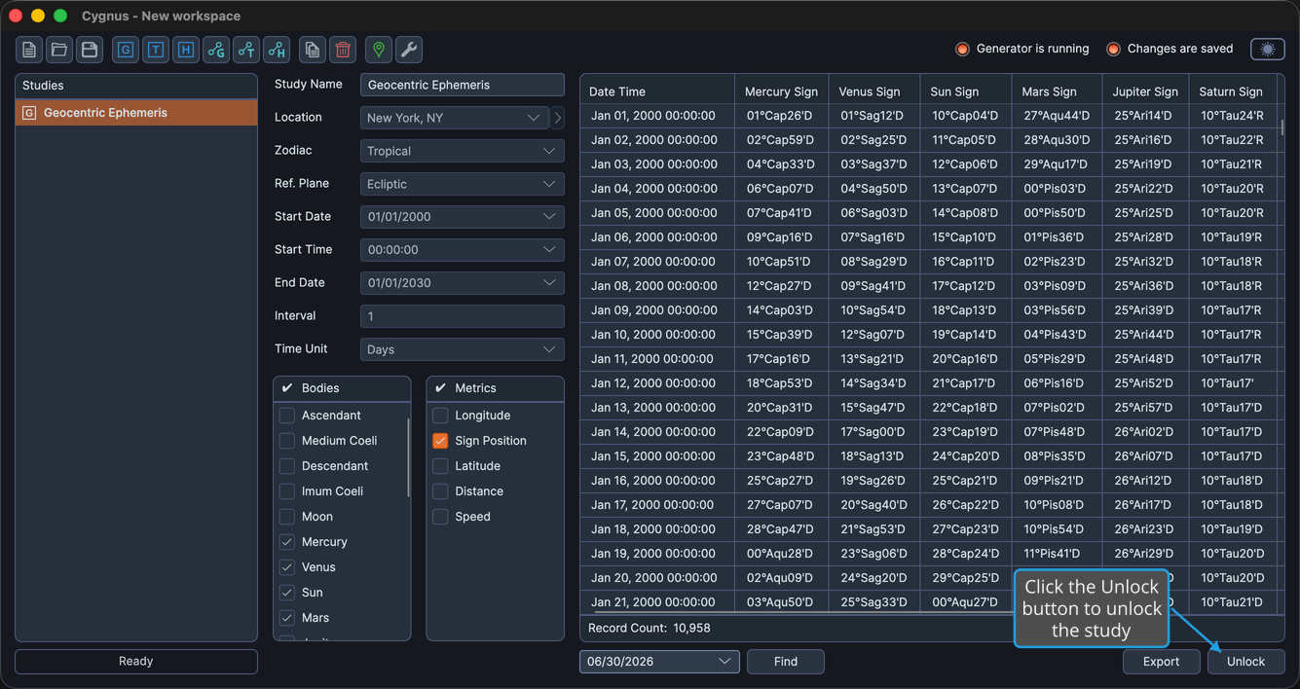The image size is (1300, 689).
Task: Click the Find button
Action: pyautogui.click(x=786, y=662)
